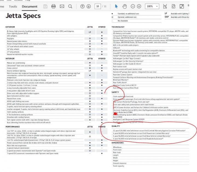Click the SAFETY section heading

pos(115,92)
